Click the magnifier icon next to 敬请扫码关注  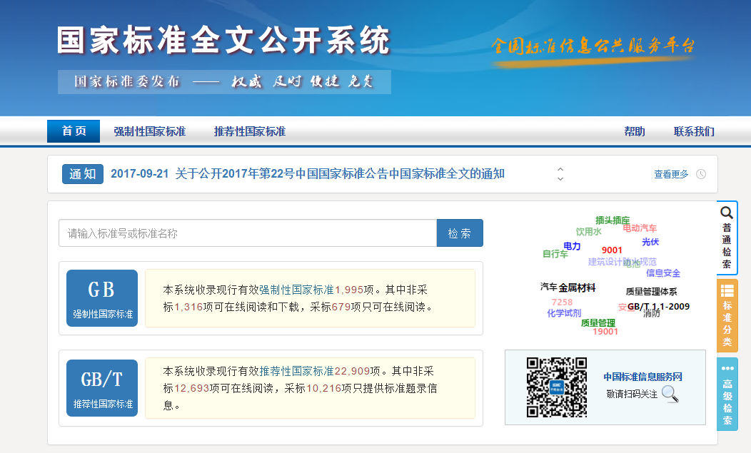pos(670,395)
